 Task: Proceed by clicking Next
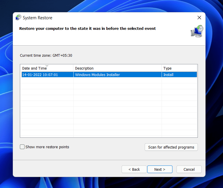coord(160,169)
